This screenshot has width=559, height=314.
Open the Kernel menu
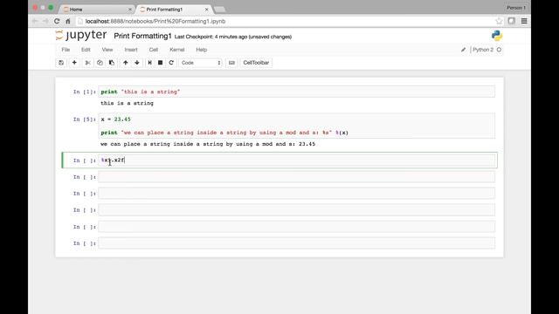click(177, 50)
